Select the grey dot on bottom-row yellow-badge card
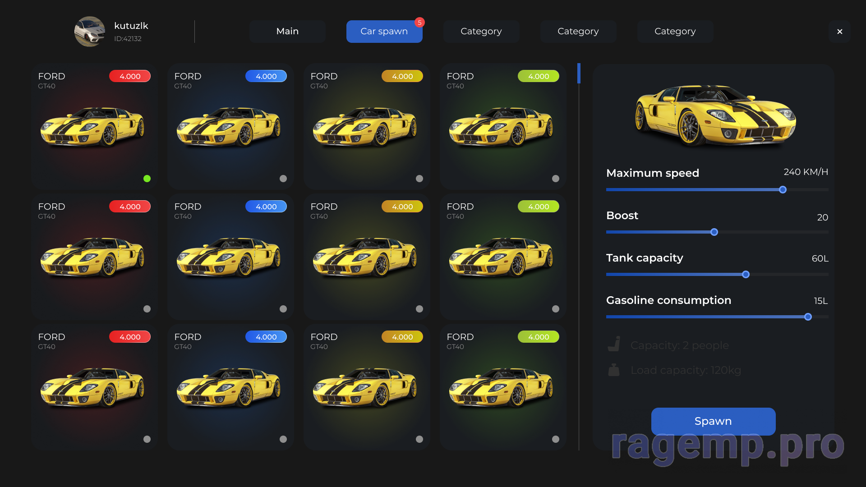866x487 pixels. click(x=419, y=439)
